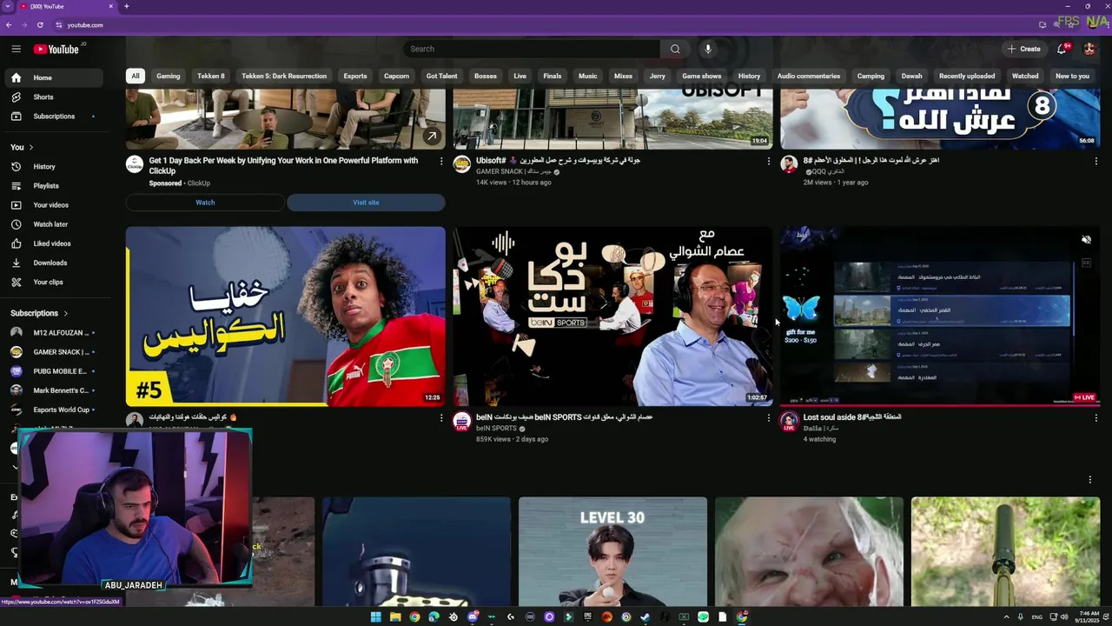Click the Create button
The image size is (1112, 626).
point(1024,49)
